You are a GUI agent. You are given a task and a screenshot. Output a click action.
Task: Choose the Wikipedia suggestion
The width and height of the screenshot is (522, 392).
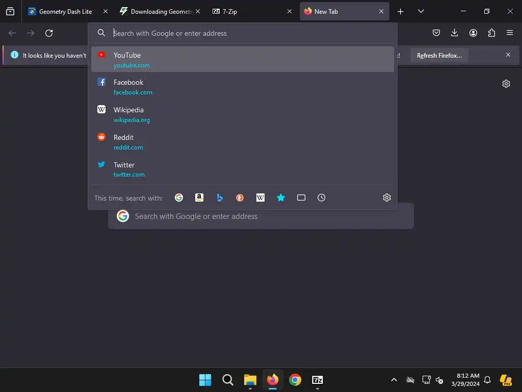click(x=242, y=114)
